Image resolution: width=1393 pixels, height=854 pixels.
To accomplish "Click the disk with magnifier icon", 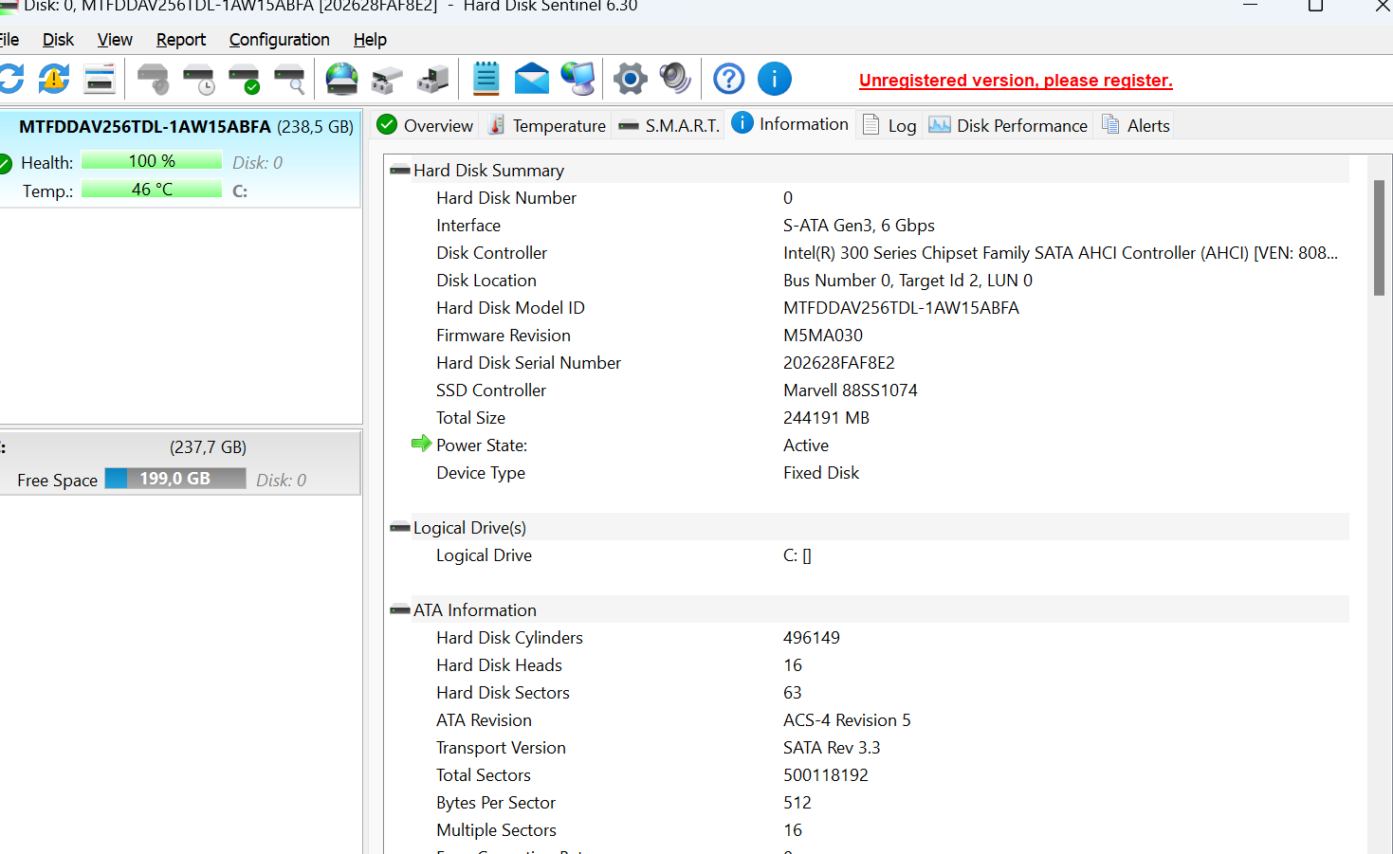I will point(290,79).
